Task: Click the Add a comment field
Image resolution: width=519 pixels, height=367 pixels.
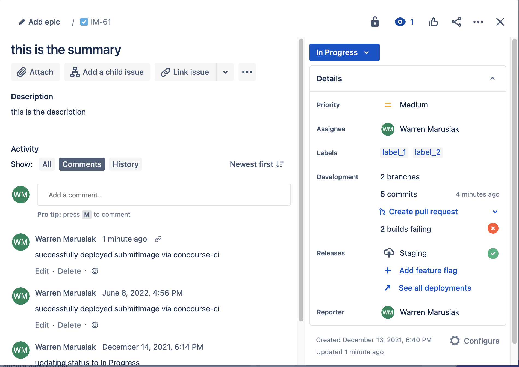Action: (x=164, y=195)
